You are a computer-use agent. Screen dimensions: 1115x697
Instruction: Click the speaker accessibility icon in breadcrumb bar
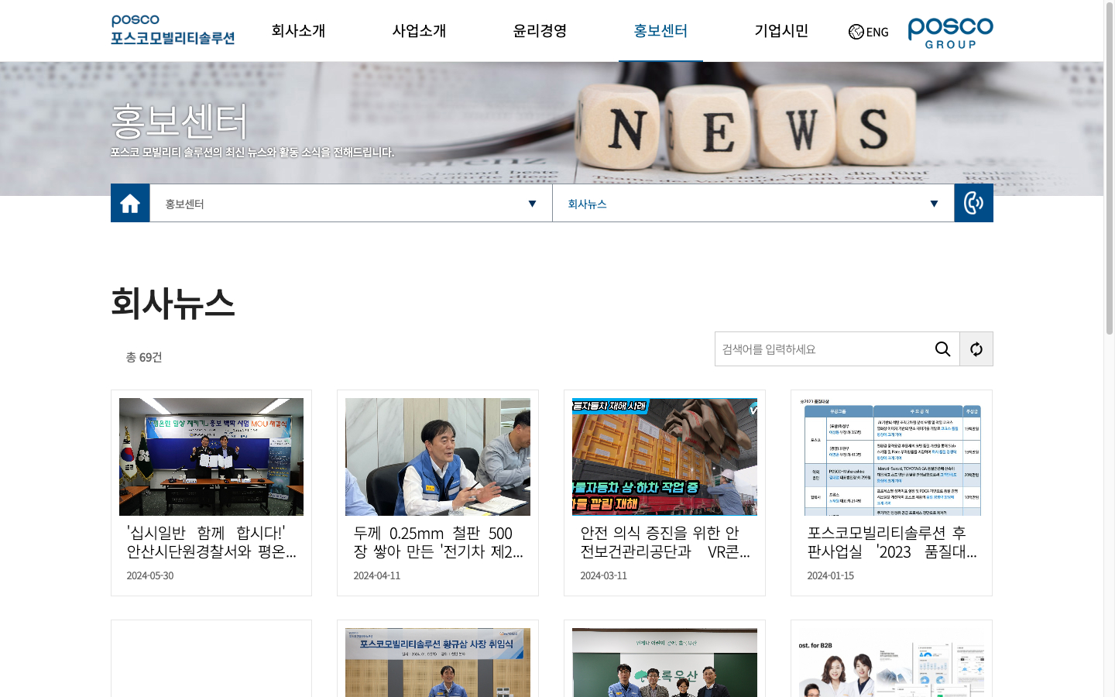(973, 203)
